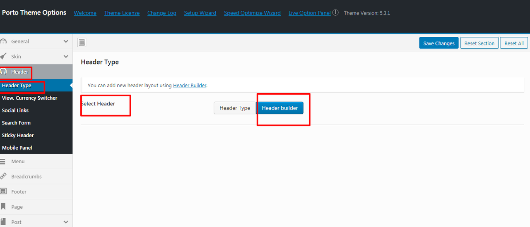This screenshot has width=530, height=227.
Task: Click the General section dashboard icon
Action: tap(3, 41)
